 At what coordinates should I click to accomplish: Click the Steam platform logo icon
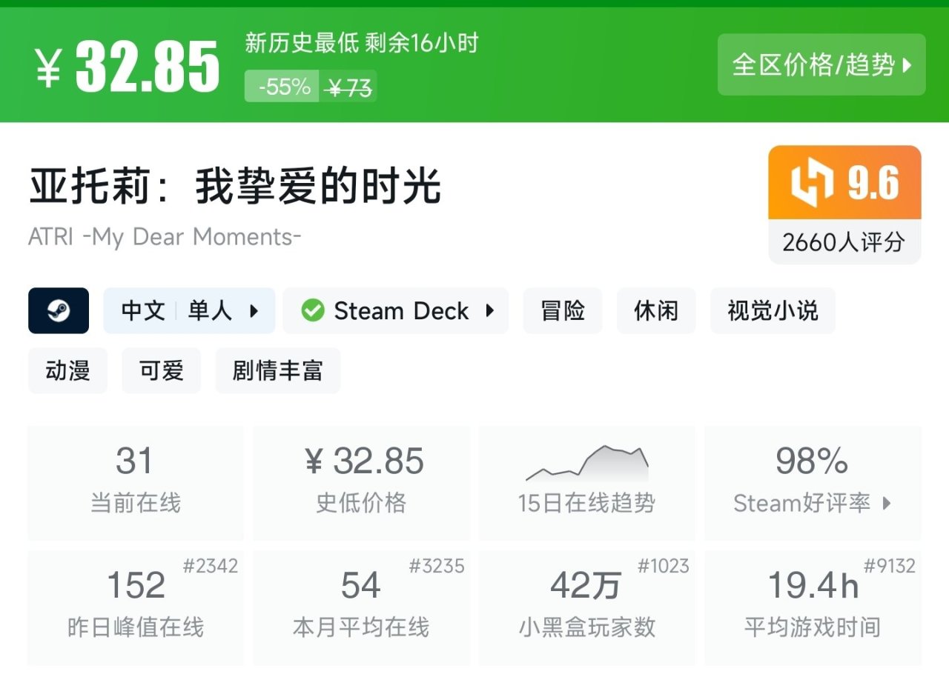[59, 311]
